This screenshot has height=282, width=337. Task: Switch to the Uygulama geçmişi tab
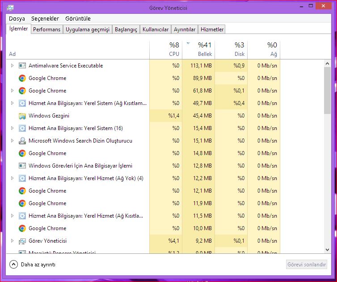coord(88,29)
